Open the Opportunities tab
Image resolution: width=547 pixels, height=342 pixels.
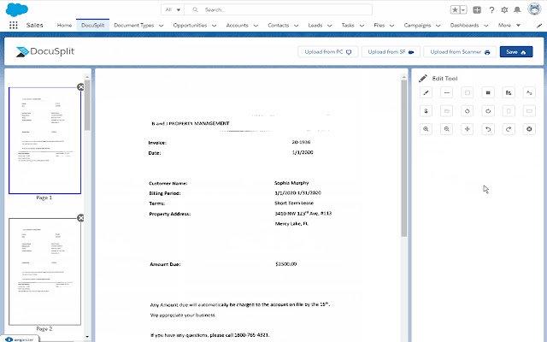point(190,25)
